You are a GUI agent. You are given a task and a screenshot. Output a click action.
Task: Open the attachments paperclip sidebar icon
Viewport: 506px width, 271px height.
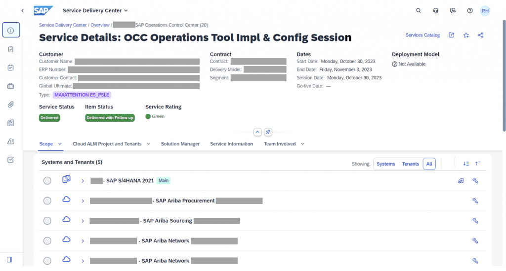tap(11, 104)
